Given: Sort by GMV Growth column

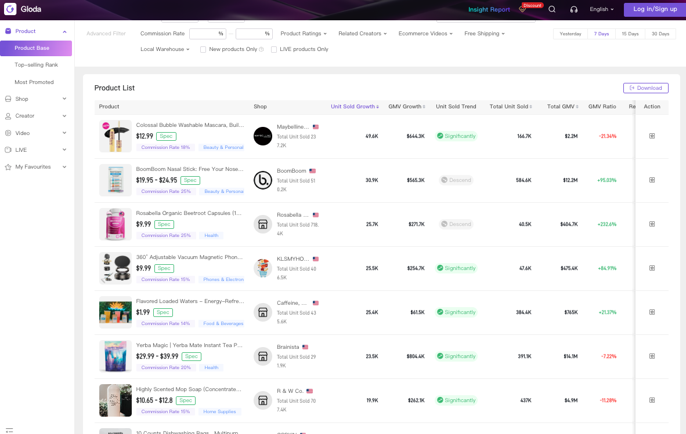Looking at the screenshot, I should point(406,107).
